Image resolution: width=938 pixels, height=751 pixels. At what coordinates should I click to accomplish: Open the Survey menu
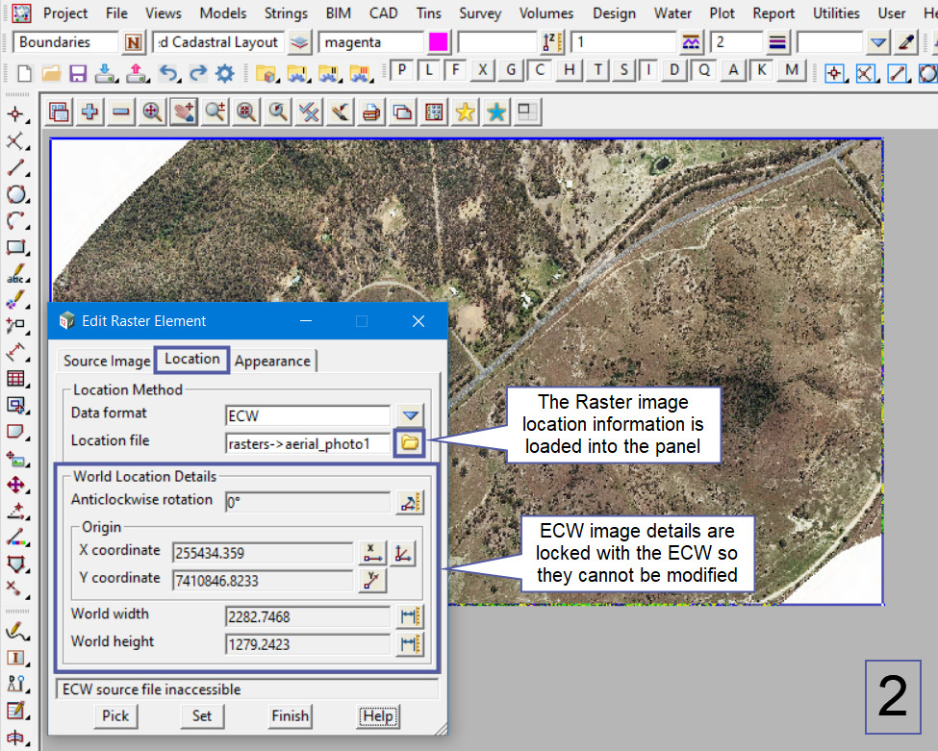click(x=479, y=13)
